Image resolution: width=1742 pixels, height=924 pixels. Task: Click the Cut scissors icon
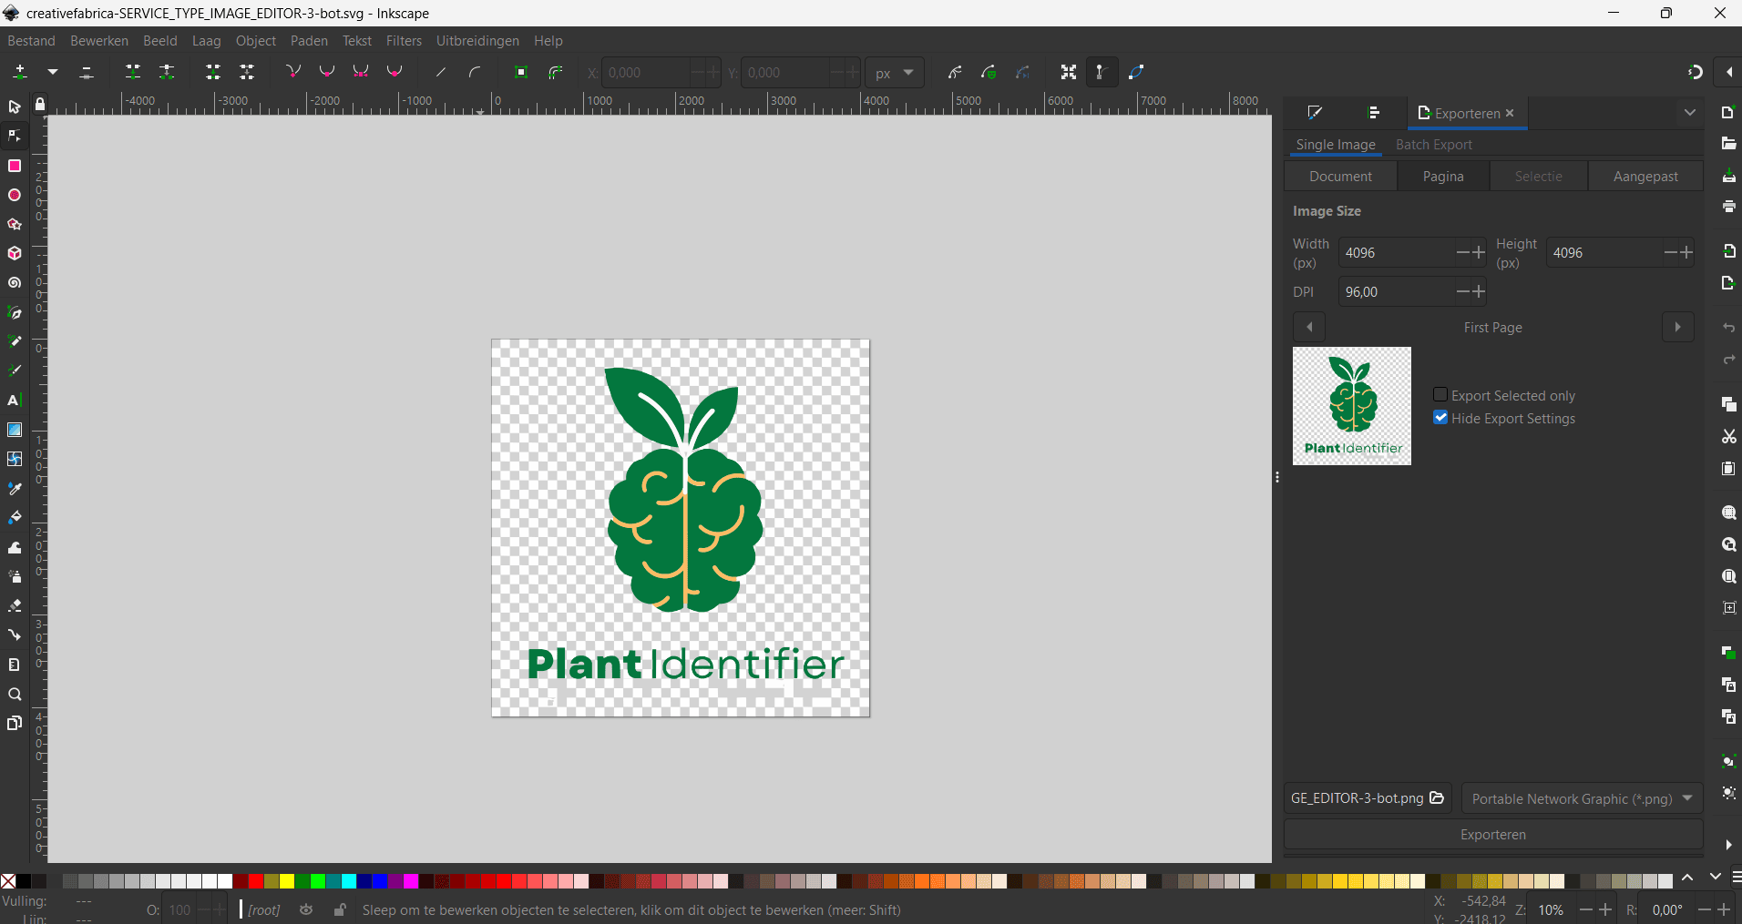1728,437
